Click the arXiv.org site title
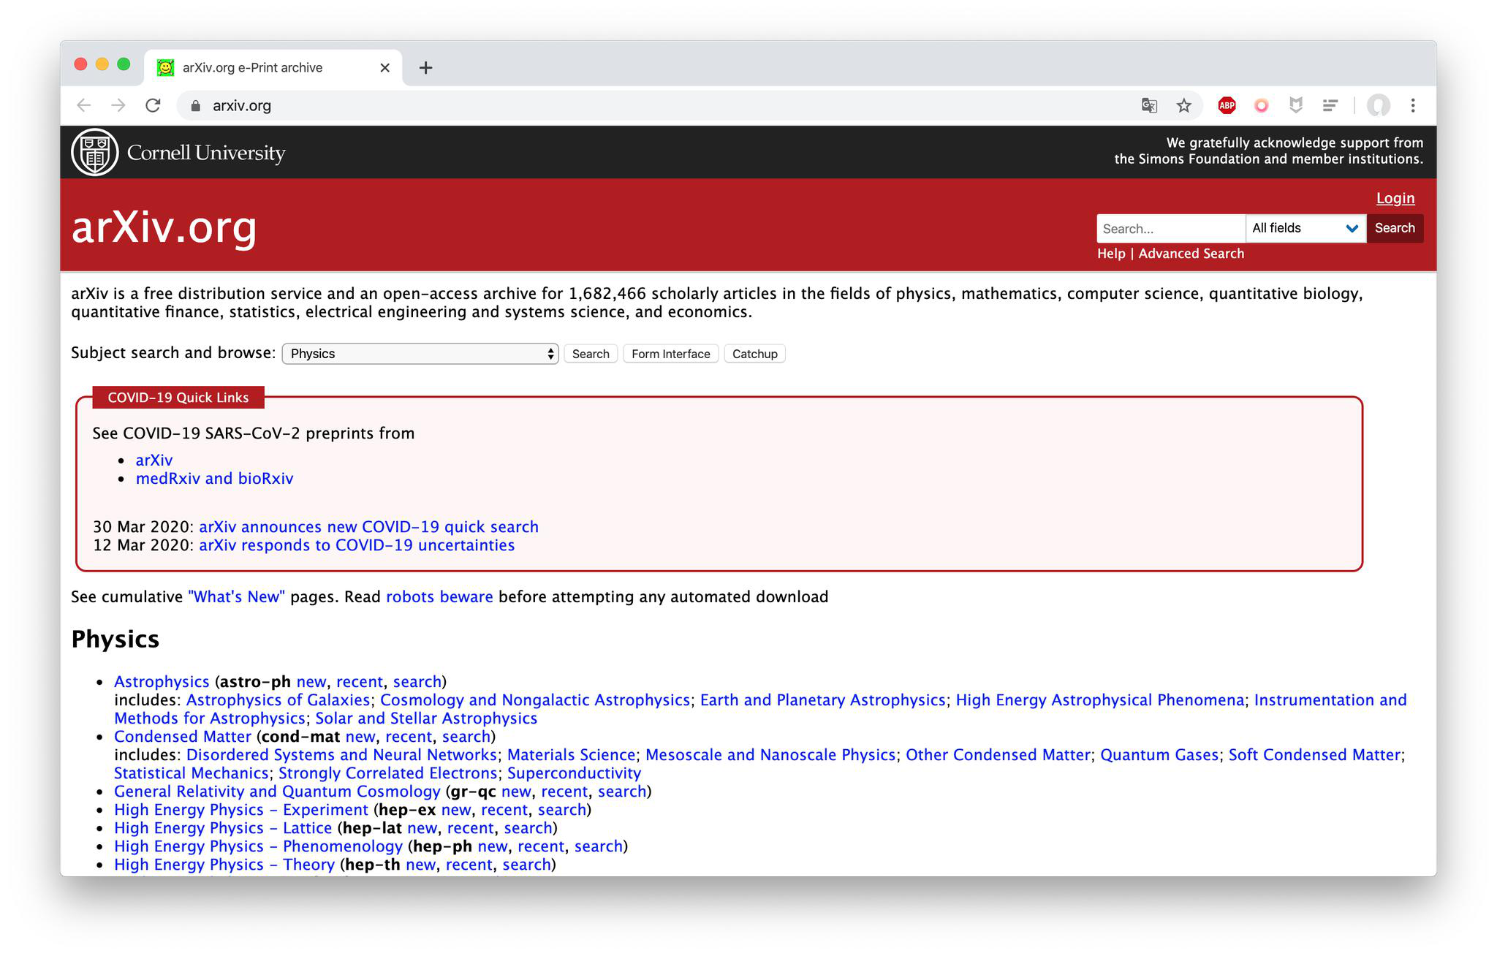The image size is (1497, 956). coord(164,227)
